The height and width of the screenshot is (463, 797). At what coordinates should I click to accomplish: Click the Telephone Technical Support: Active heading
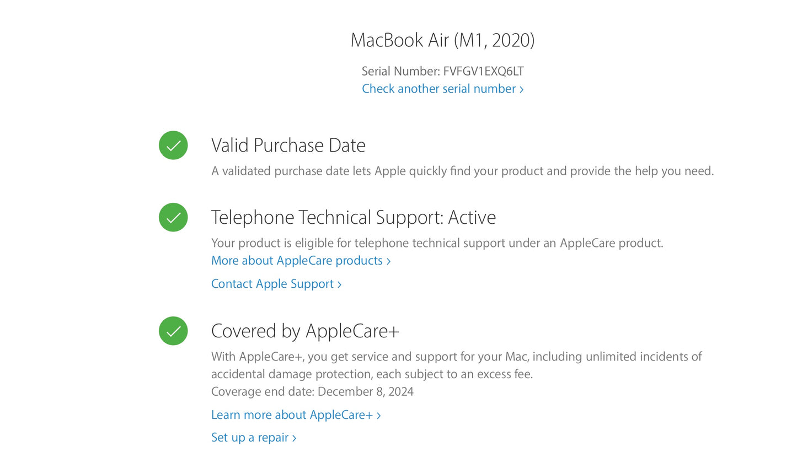click(353, 217)
